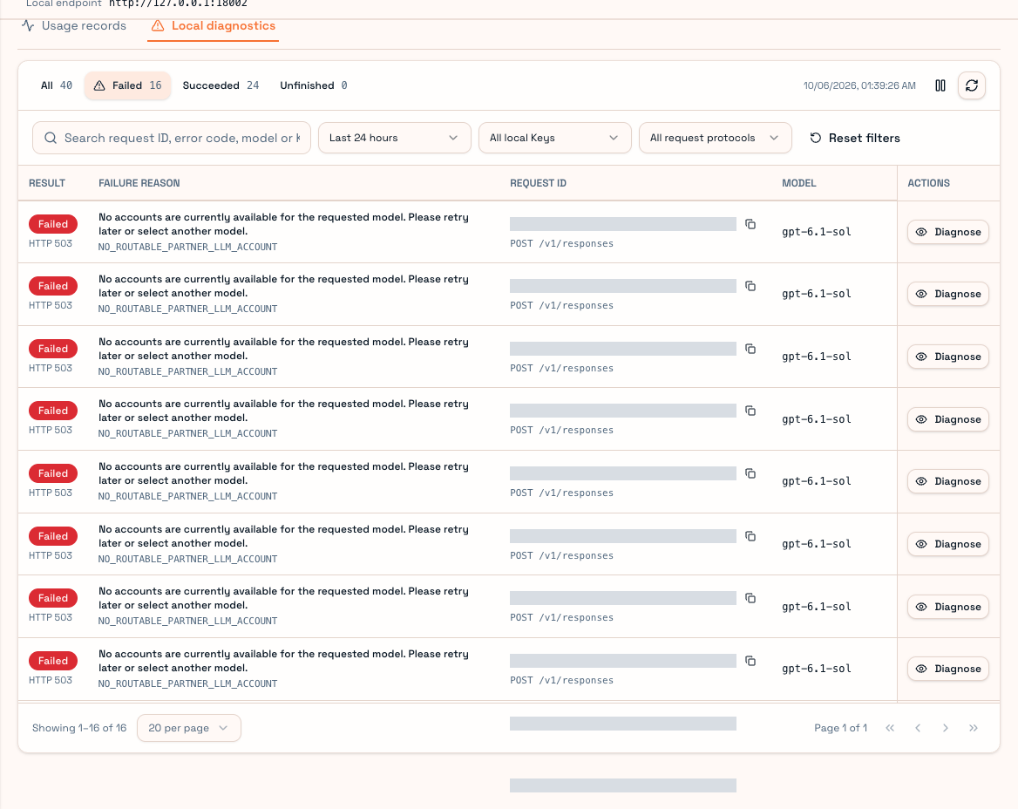Copy the request ID in the first row
This screenshot has height=809, width=1018.
750,224
